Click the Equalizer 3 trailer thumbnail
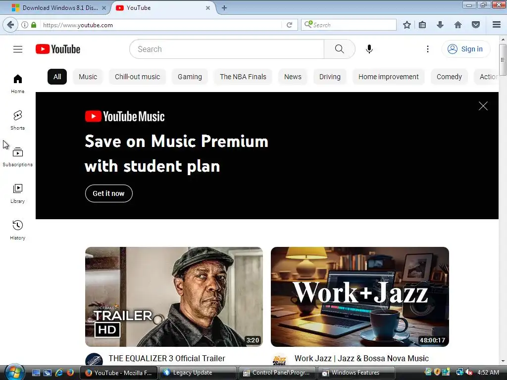Image resolution: width=507 pixels, height=380 pixels. 174,297
